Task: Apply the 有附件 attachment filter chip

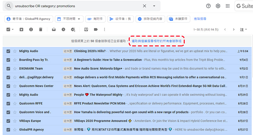Action: (96, 19)
